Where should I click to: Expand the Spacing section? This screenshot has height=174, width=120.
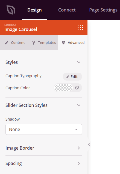click(x=44, y=163)
